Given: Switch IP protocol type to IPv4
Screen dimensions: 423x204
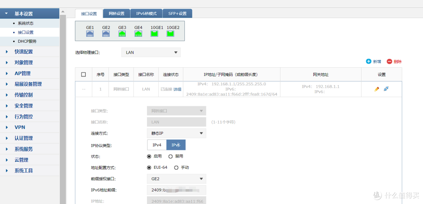Looking at the screenshot, I should tap(157, 145).
